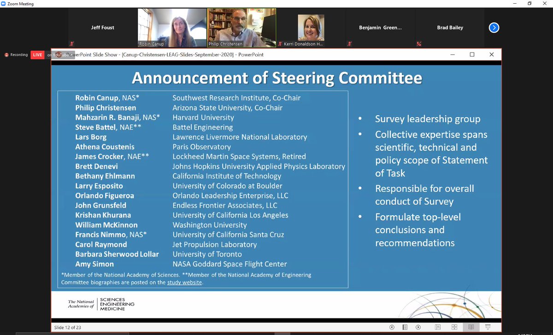This screenshot has height=335, width=553.
Task: Click 'Survey leadership group' bullet
Action: click(x=428, y=119)
